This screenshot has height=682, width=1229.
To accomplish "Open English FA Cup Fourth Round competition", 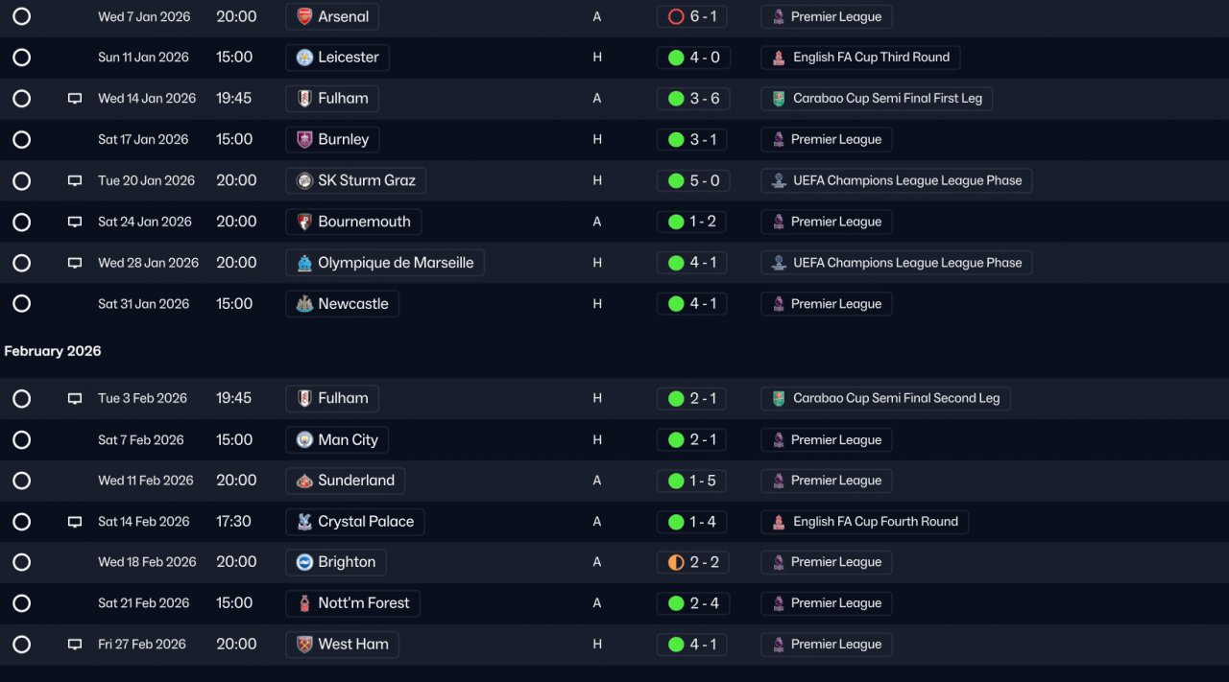I will (x=864, y=522).
